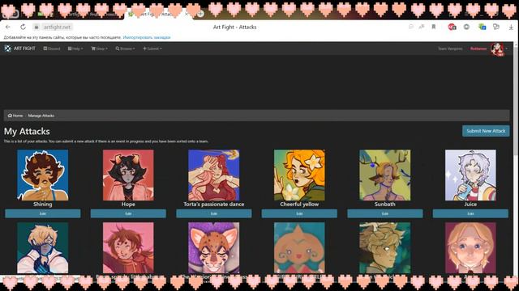Expand the Shop dropdown menu
The image size is (519, 291).
(x=99, y=48)
